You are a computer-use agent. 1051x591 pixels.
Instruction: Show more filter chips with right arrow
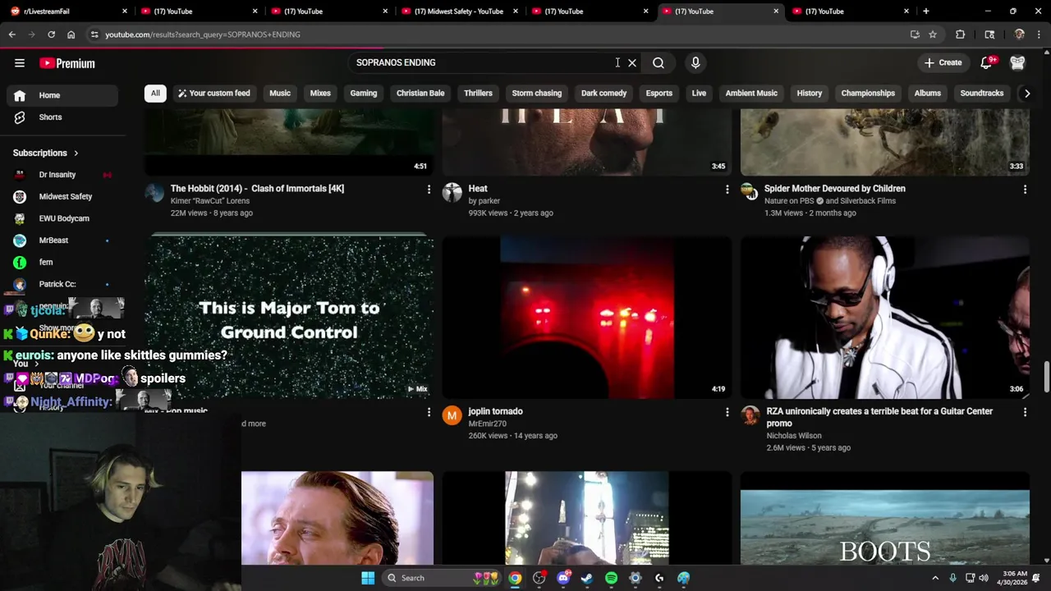pos(1026,93)
